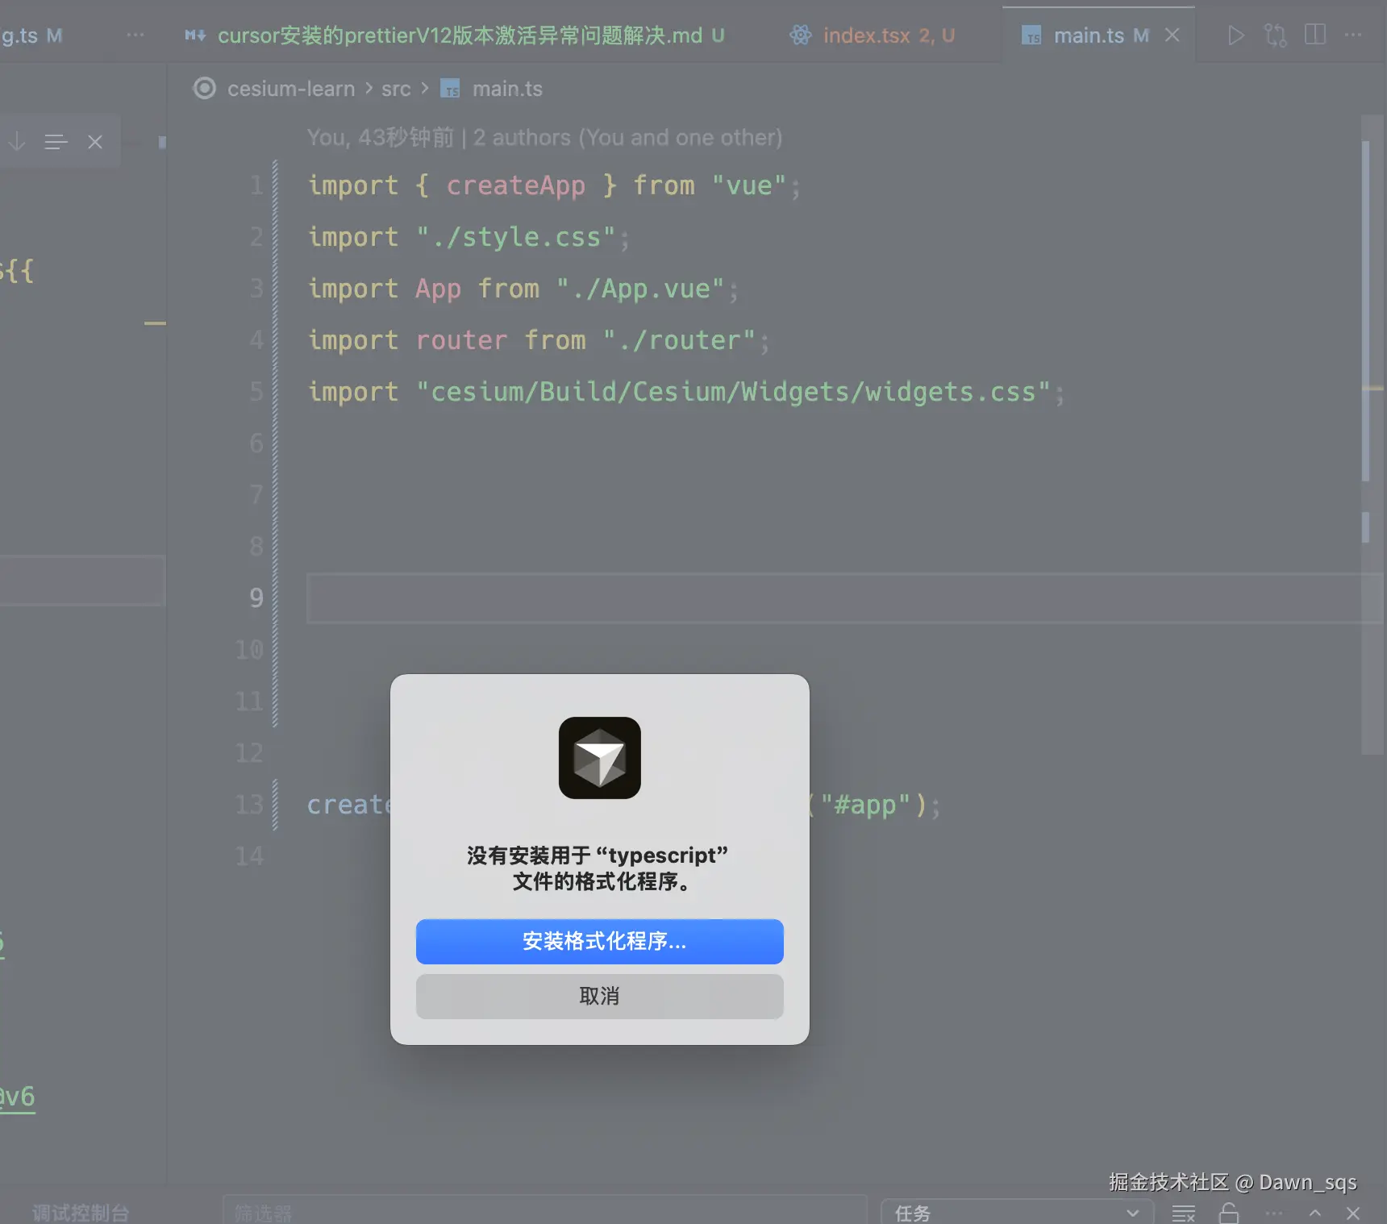Focus the 筛选器 filter input
Image resolution: width=1387 pixels, height=1224 pixels.
545,1211
